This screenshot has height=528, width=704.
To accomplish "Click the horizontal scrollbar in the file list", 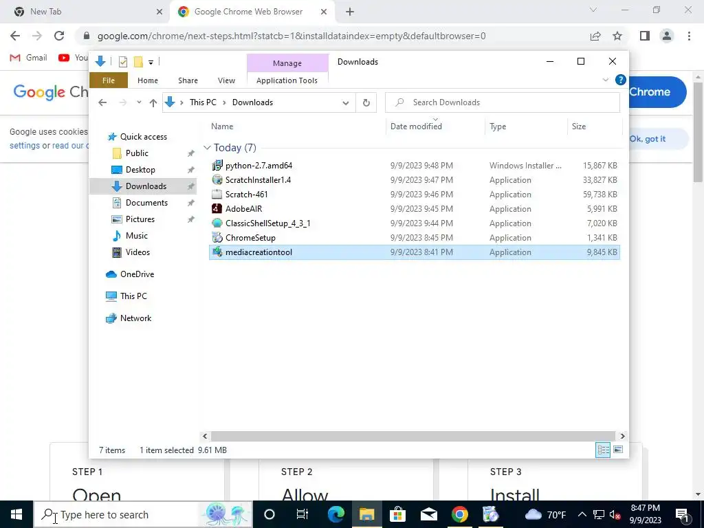I will pyautogui.click(x=412, y=436).
